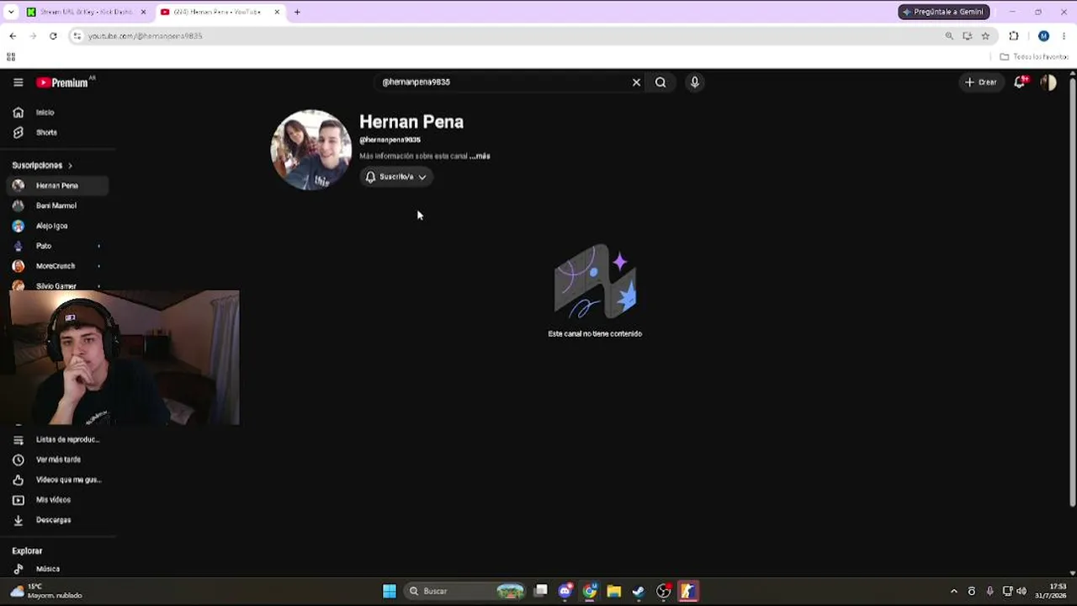The width and height of the screenshot is (1077, 606).
Task: Click the address bar URL
Action: point(145,36)
